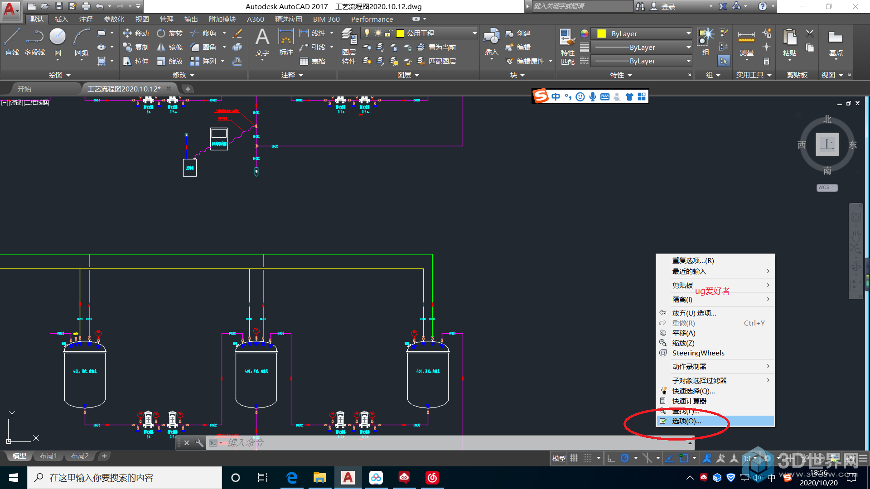Click the Table (表格) tool

tap(313, 62)
